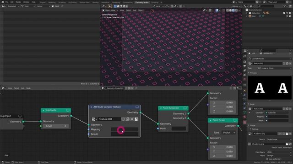Toggle viewport overlays button

[x=217, y=10]
